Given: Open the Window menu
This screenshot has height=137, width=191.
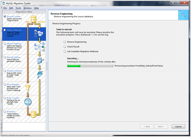Looking at the screenshot, I should coord(27,8).
